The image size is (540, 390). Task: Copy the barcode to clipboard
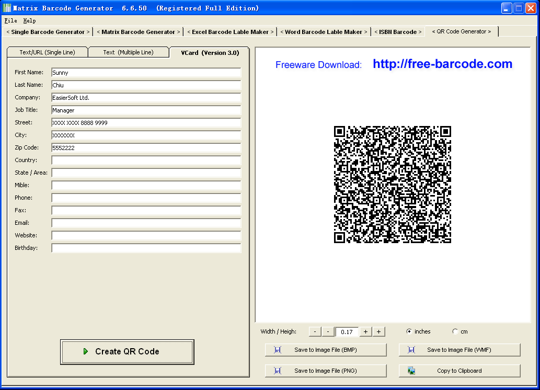click(459, 371)
